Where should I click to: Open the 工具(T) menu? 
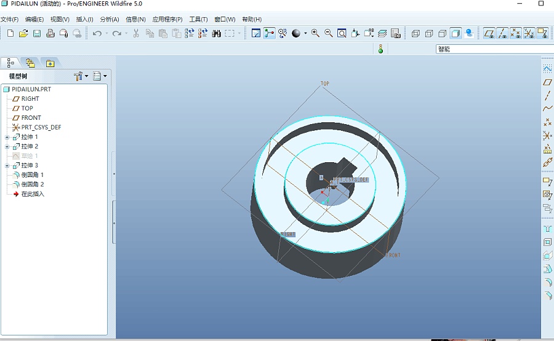click(198, 20)
